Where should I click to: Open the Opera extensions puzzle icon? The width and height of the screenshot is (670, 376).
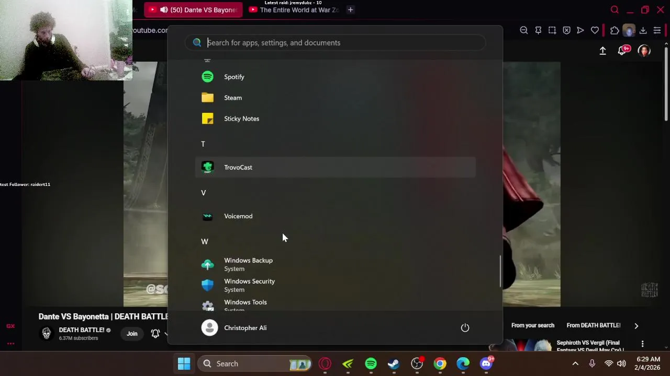click(615, 30)
